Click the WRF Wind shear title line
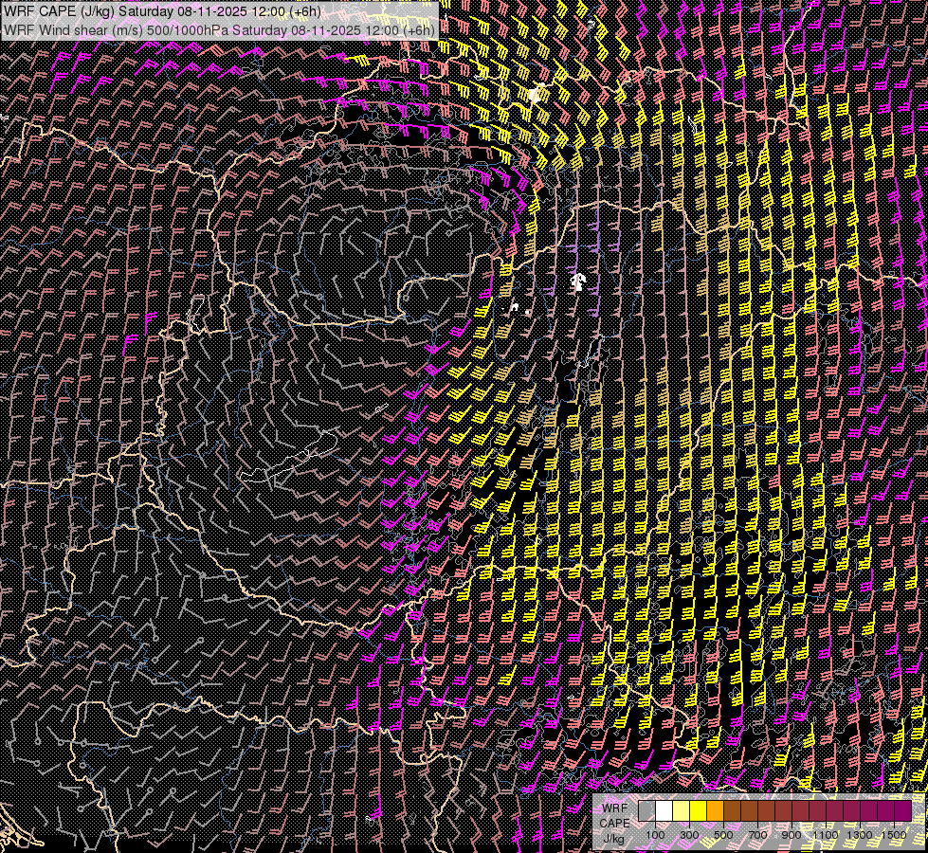 (x=219, y=29)
